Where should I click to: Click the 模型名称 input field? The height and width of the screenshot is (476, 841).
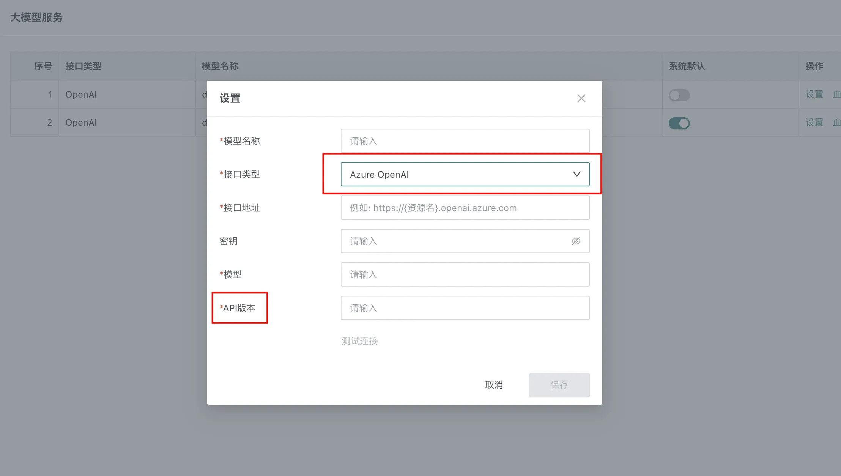[x=465, y=141]
